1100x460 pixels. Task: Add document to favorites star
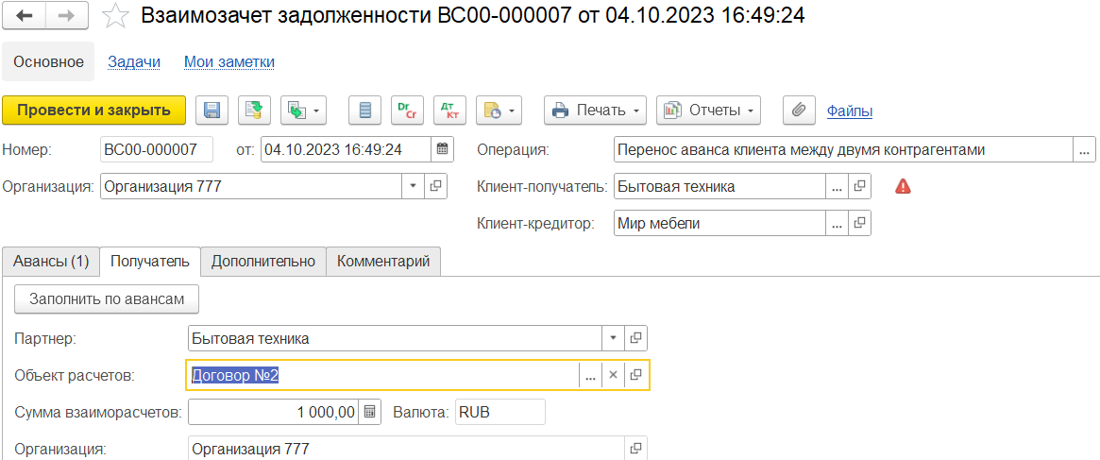[x=113, y=17]
